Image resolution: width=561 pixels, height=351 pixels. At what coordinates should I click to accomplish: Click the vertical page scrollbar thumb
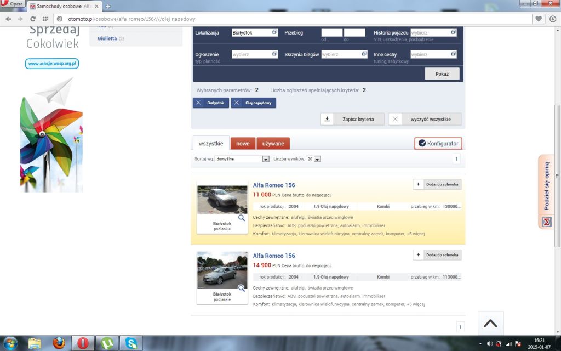557,176
